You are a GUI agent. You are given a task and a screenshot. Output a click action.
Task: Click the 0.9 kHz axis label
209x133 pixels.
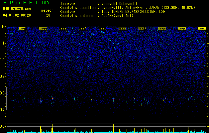[x=3, y=76]
